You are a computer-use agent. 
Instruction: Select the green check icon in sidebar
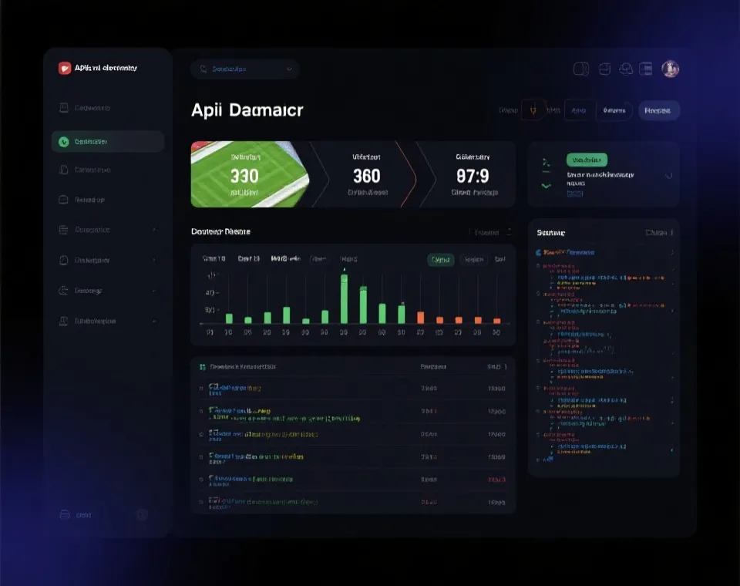pos(63,141)
